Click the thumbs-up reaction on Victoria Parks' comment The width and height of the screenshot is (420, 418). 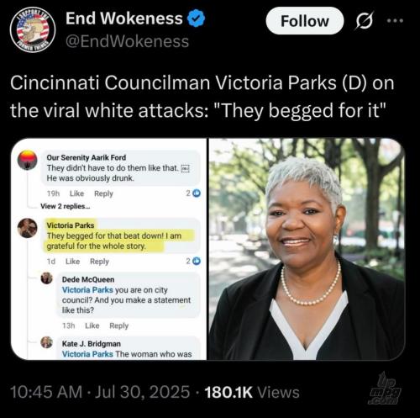click(x=197, y=261)
